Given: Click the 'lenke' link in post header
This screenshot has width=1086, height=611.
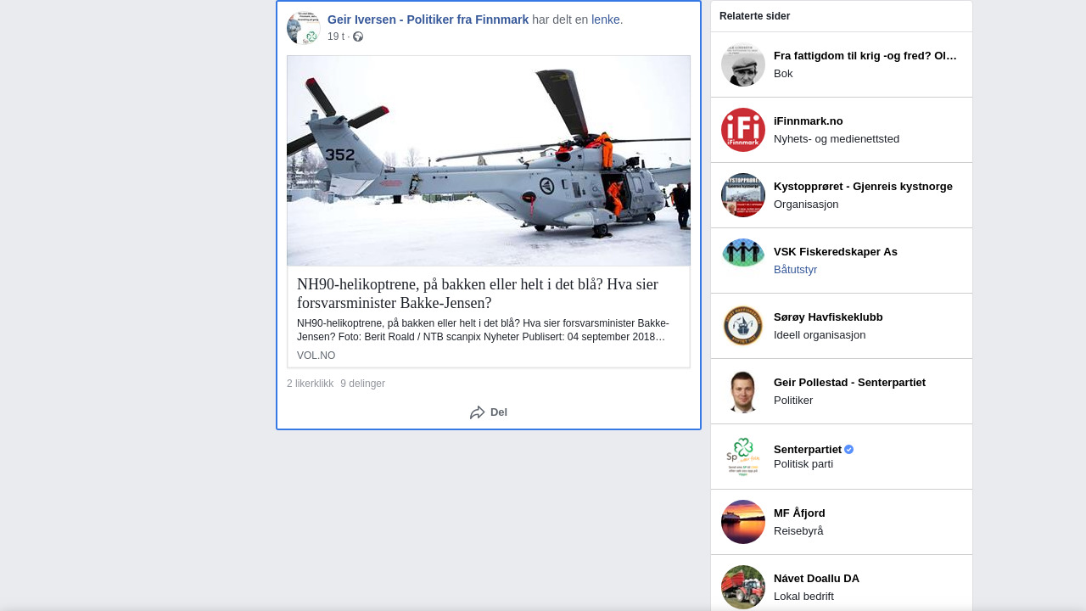Looking at the screenshot, I should click(606, 20).
